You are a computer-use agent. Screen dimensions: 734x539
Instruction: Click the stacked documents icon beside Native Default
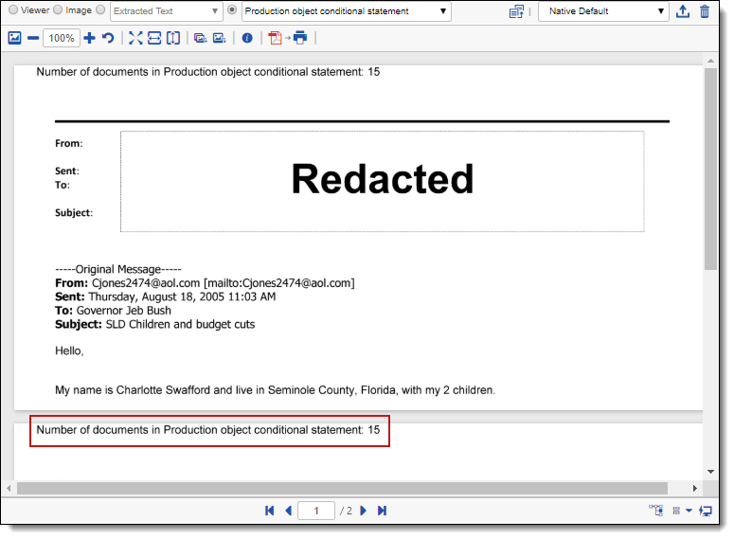pyautogui.click(x=516, y=11)
